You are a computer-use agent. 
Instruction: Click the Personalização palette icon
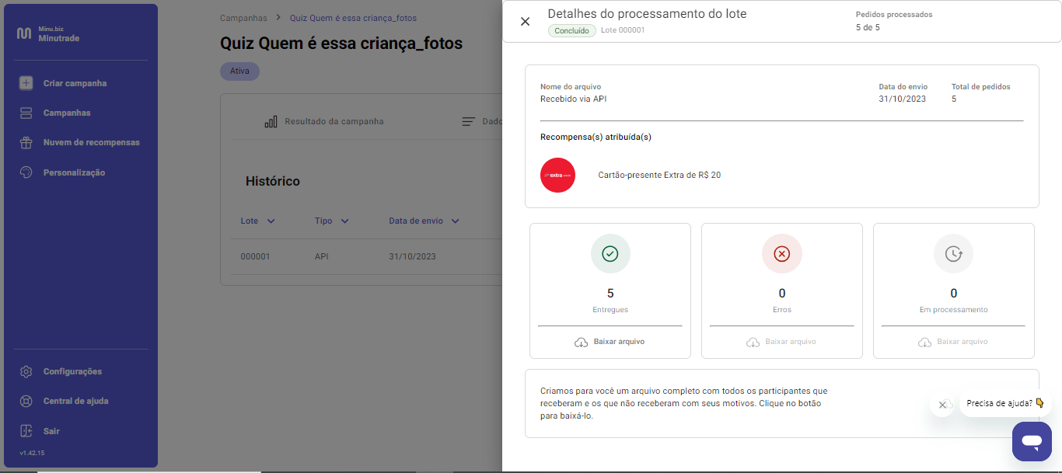26,172
